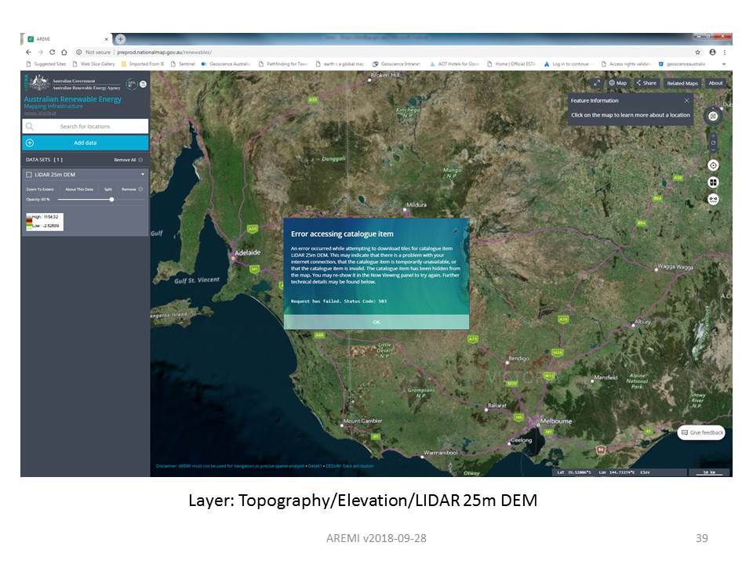Open the Geoscience Intranet bookmark
The width and height of the screenshot is (753, 564).
coord(396,63)
